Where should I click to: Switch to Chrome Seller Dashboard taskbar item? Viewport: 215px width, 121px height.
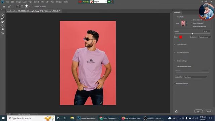[109, 118]
